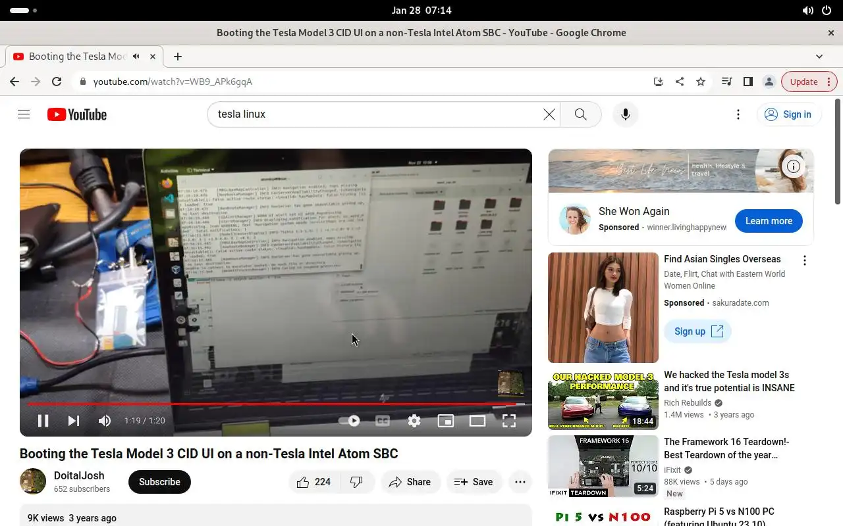
Task: Open tab search dropdown arrow
Action: 819,57
